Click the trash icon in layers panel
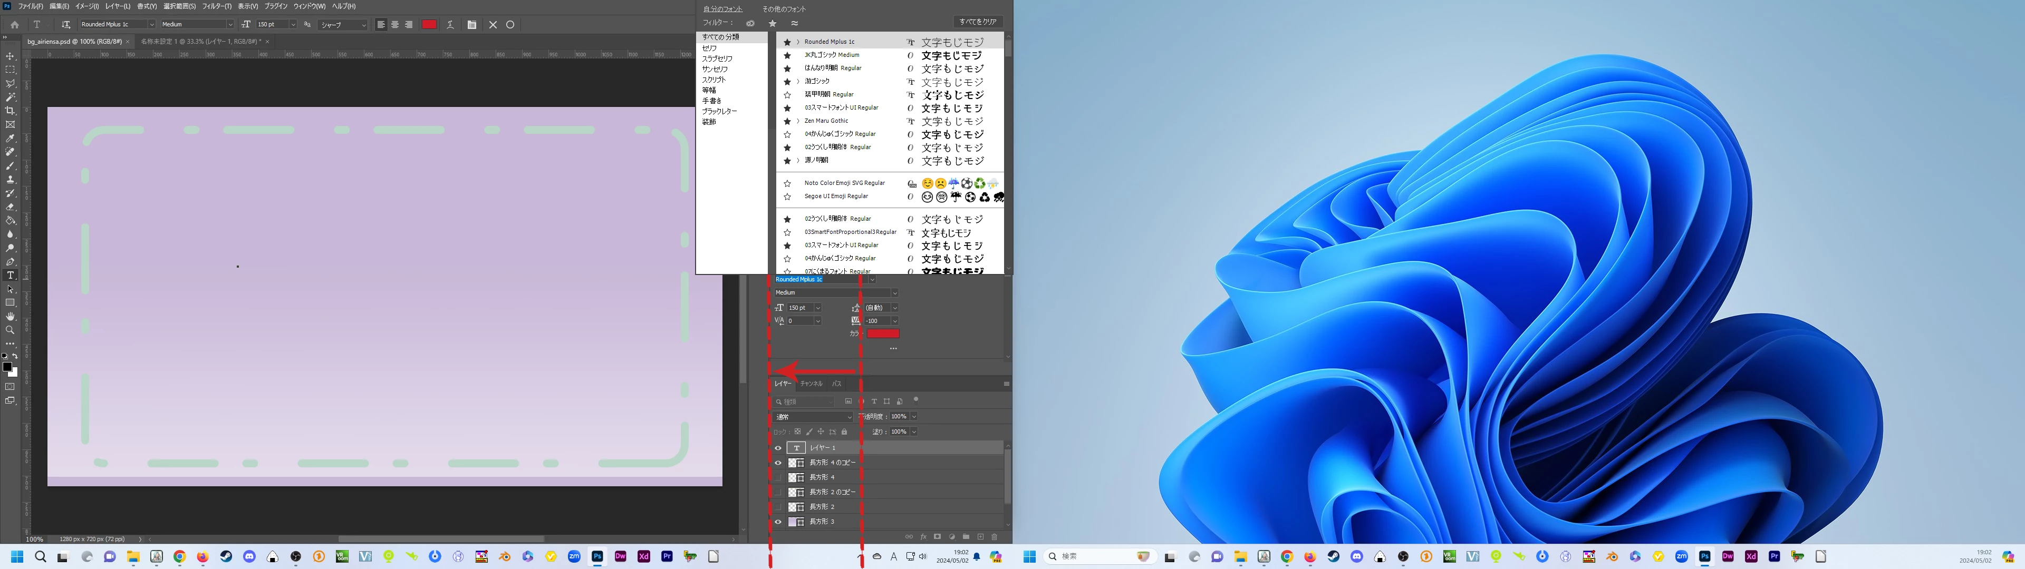 coord(995,537)
